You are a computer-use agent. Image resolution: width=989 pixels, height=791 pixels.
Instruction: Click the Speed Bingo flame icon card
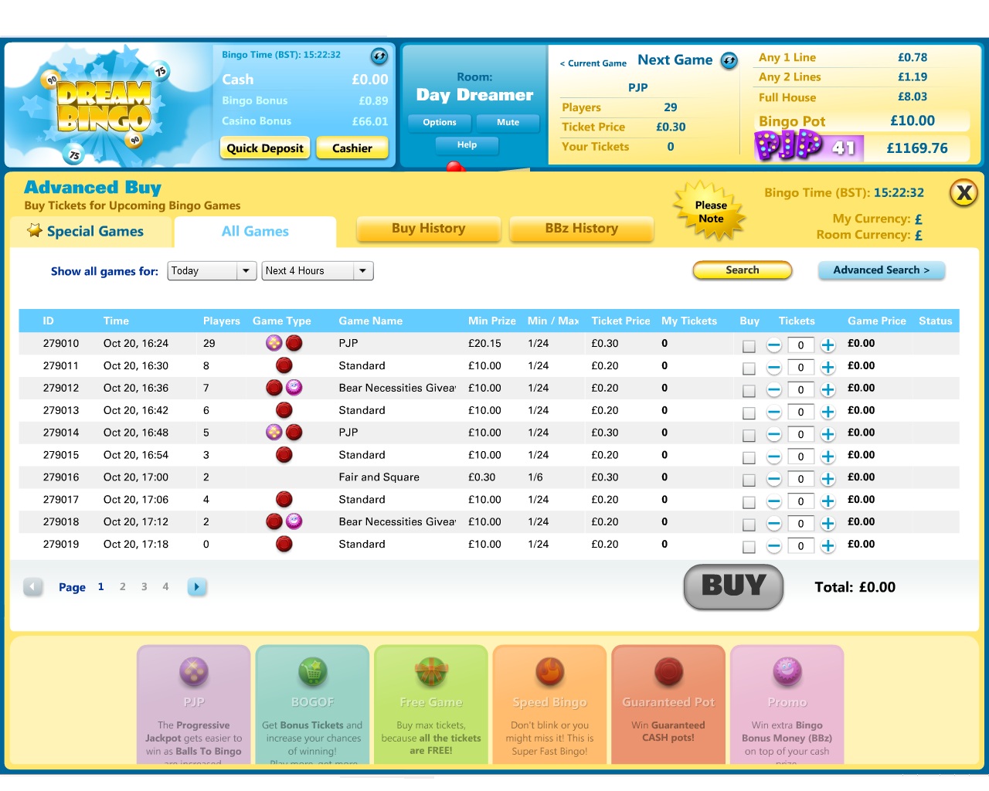(550, 671)
